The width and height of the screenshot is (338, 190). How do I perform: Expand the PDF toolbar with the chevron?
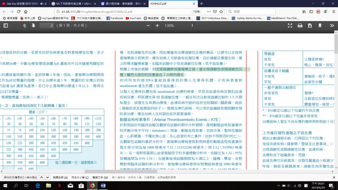point(331,25)
